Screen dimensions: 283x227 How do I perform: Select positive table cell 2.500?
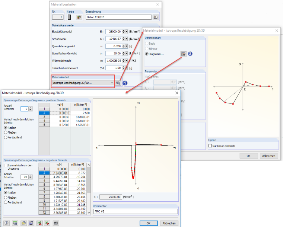(80, 113)
